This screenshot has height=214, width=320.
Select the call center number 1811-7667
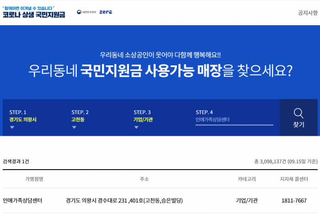pyautogui.click(x=294, y=201)
